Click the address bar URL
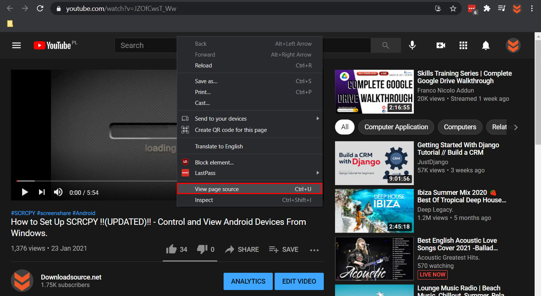541x296 pixels. pos(121,8)
